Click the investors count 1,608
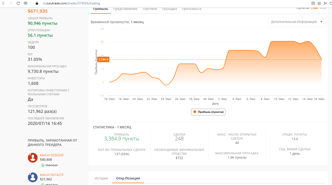Viewport: 332px width, 185px height. click(33, 83)
